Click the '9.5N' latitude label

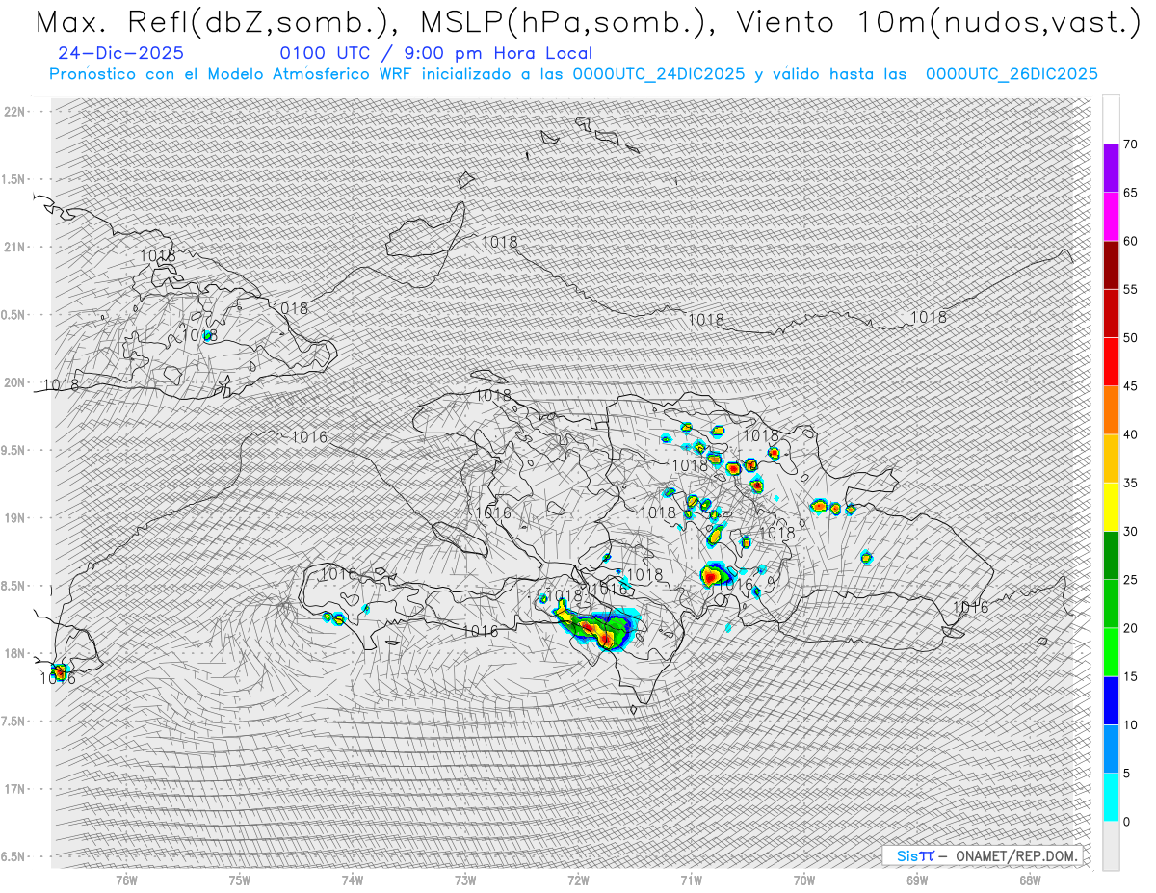tap(14, 450)
